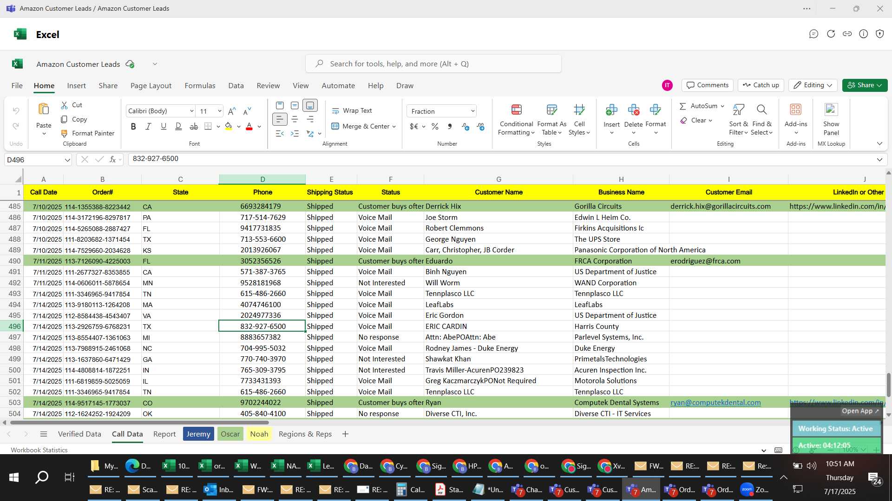Decrease indent
Screen dimensions: 892x501
[x=280, y=134]
